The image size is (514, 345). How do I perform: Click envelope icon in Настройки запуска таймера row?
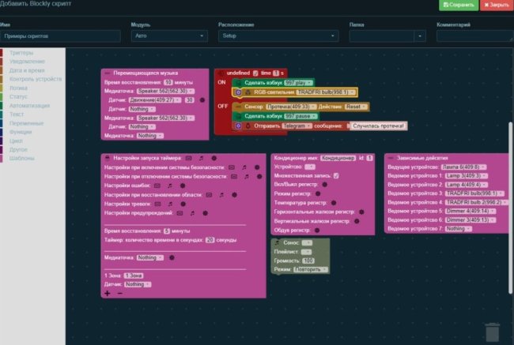[188, 158]
